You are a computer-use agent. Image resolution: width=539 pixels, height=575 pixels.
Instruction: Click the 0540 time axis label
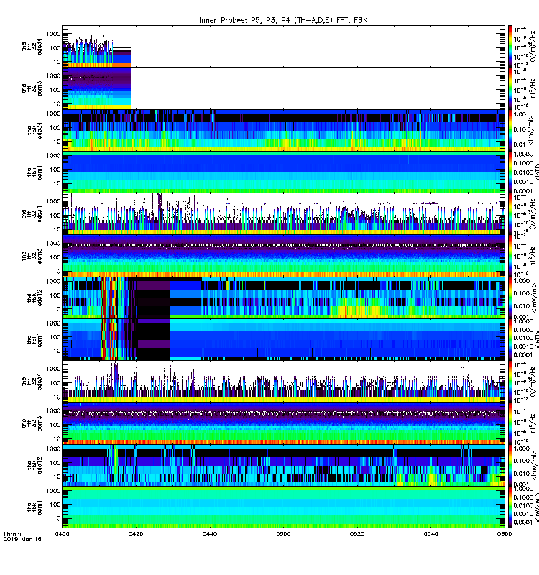point(430,534)
